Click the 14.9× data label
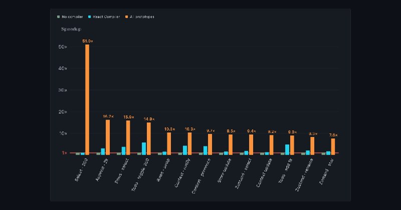 click(x=149, y=119)
